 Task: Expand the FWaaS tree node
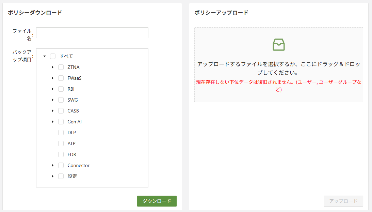53,78
